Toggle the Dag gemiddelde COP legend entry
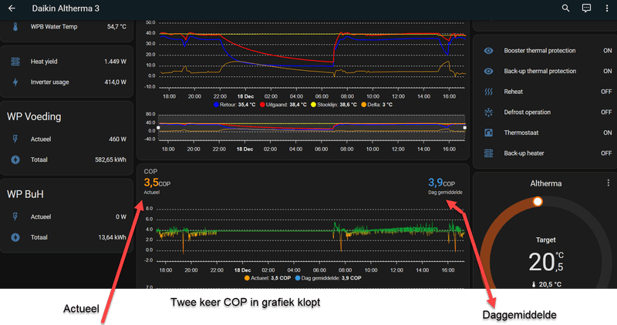This screenshot has width=617, height=325. coord(329,278)
